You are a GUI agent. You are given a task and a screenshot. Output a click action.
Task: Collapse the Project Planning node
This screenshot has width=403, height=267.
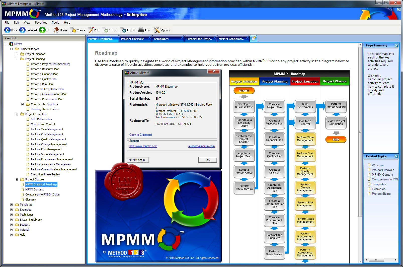click(17, 59)
